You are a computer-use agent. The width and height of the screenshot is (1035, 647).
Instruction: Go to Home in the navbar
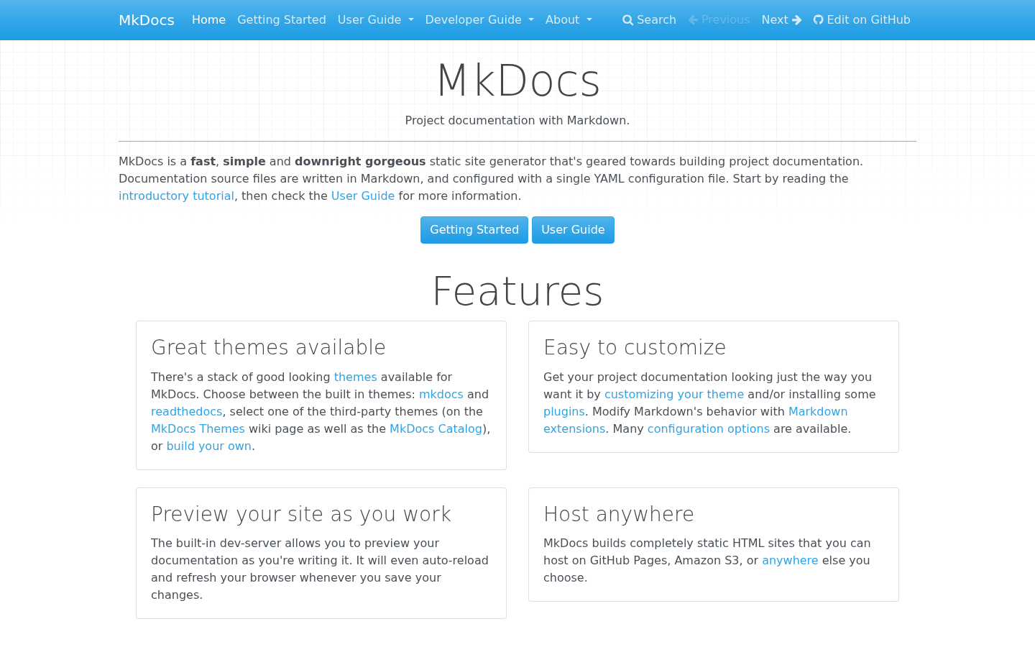[208, 20]
